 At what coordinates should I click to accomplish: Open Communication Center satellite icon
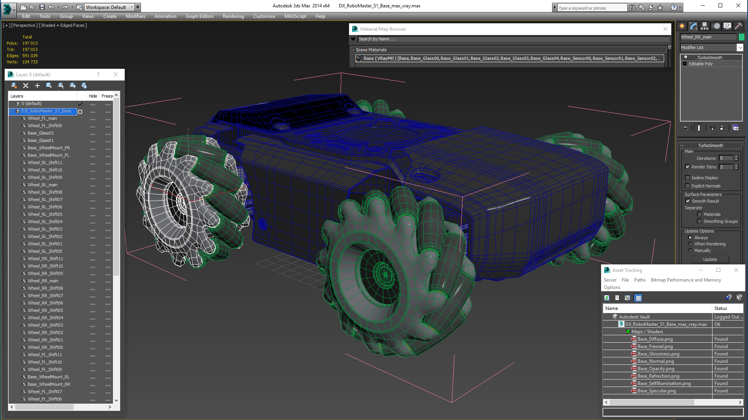651,7
